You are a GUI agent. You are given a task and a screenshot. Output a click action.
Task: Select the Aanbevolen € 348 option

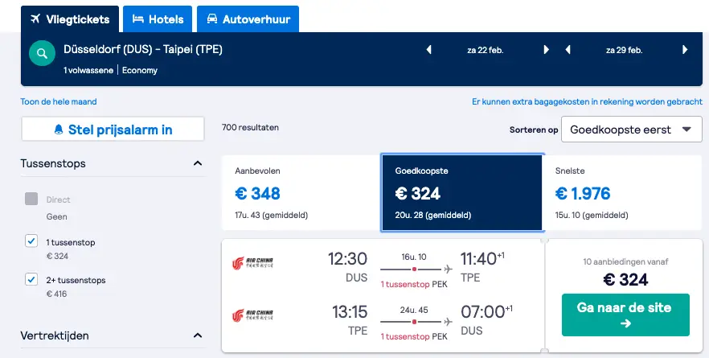pos(301,193)
